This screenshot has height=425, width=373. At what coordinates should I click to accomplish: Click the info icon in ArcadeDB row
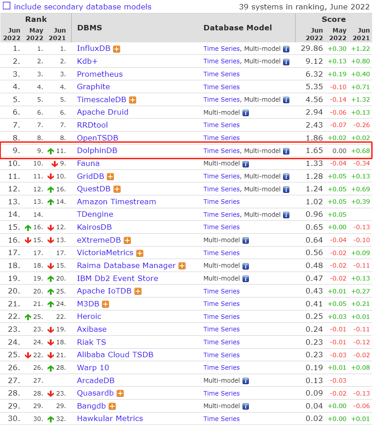246,381
